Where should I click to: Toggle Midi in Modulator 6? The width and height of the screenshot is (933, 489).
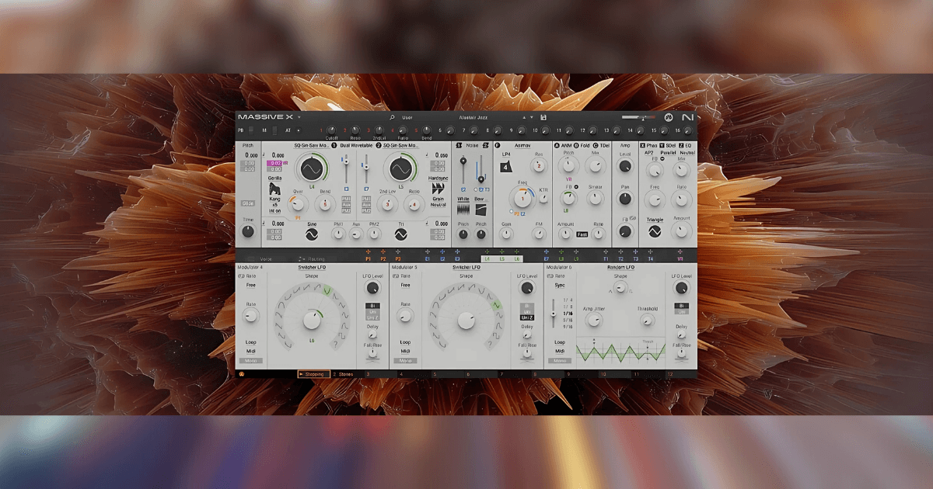coord(559,351)
